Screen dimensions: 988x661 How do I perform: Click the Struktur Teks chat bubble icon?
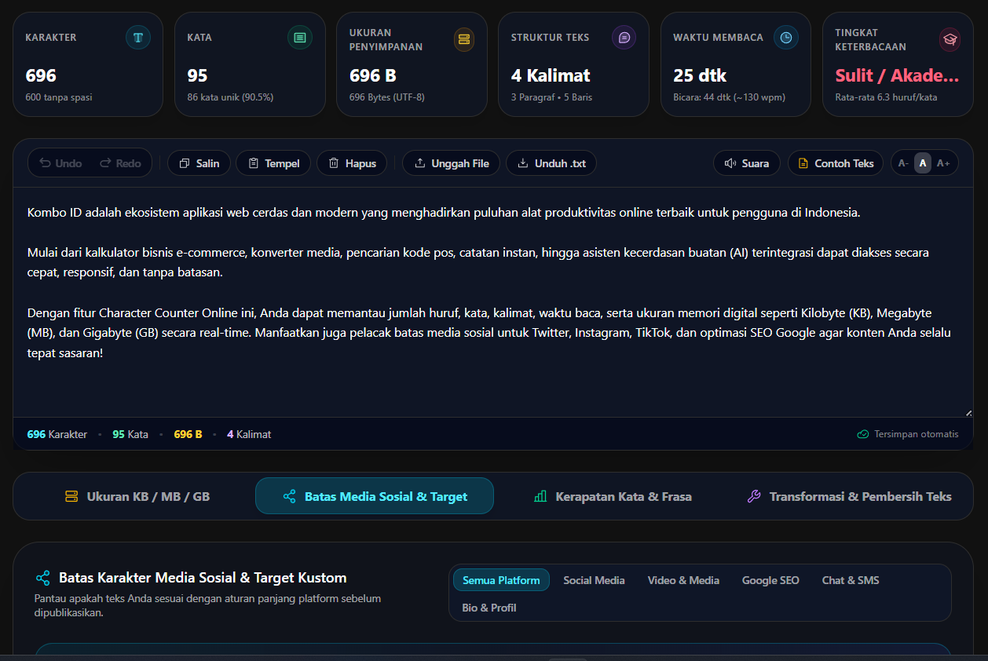tap(624, 38)
